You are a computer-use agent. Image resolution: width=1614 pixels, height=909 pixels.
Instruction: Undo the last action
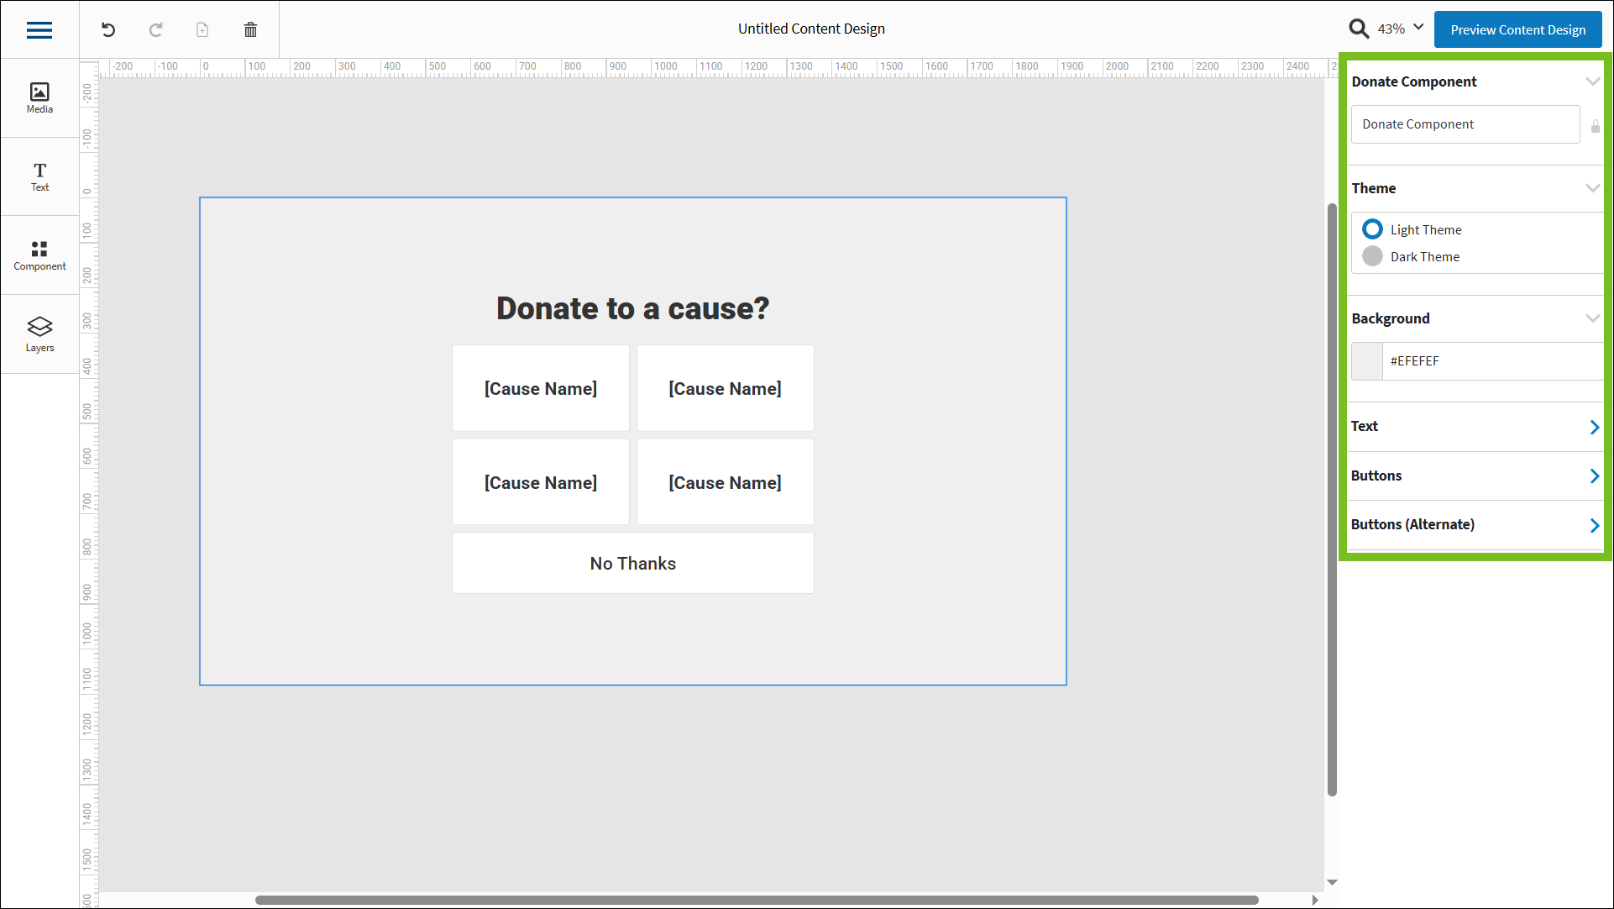pos(107,29)
